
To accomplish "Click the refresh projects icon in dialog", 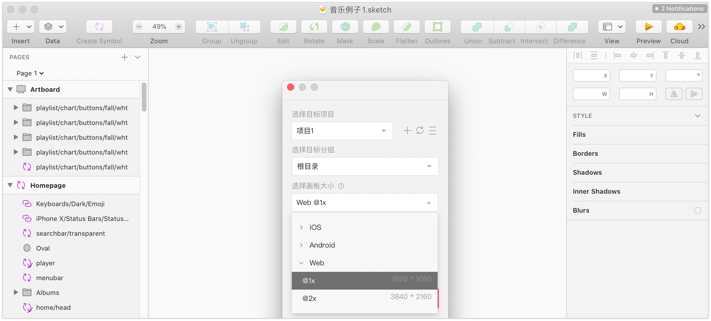I will click(x=420, y=131).
